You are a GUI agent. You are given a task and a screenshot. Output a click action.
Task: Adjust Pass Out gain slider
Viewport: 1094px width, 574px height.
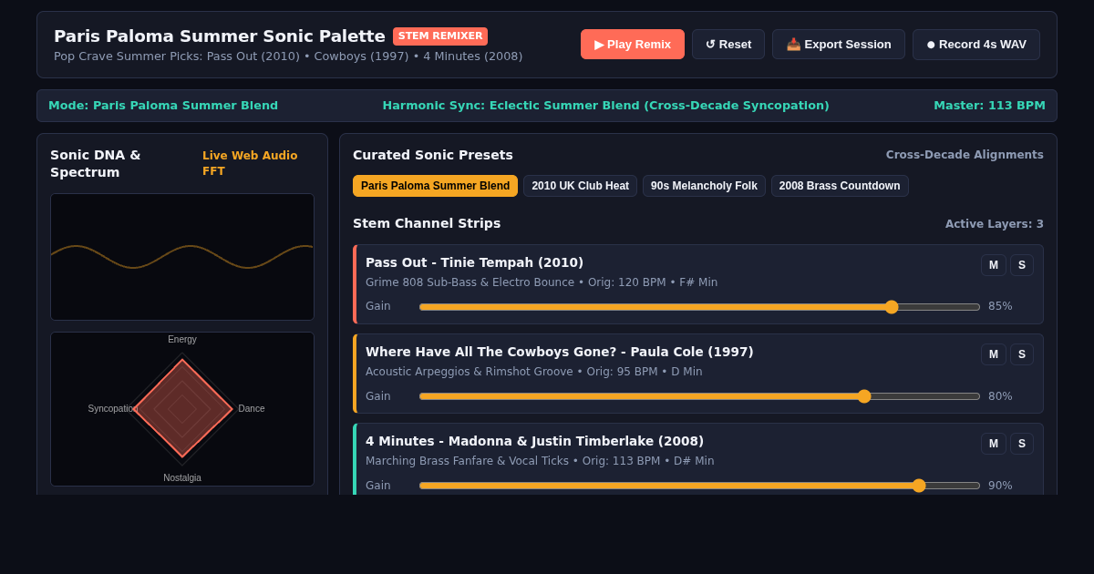699,307
